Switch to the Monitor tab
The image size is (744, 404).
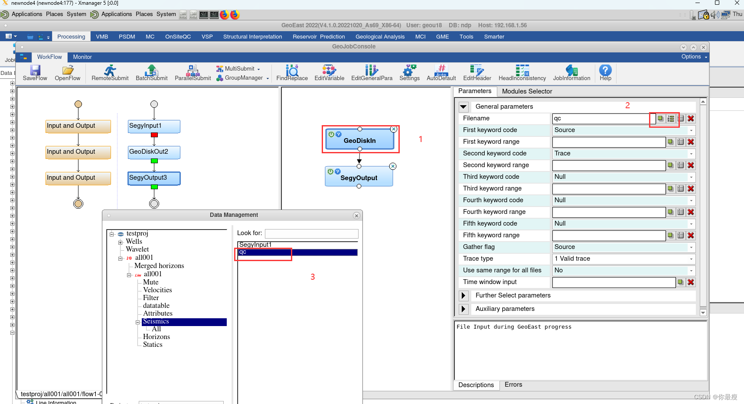82,57
